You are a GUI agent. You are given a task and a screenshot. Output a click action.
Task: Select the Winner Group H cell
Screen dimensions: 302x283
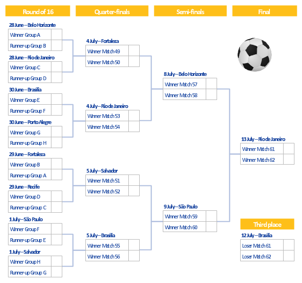point(30,261)
